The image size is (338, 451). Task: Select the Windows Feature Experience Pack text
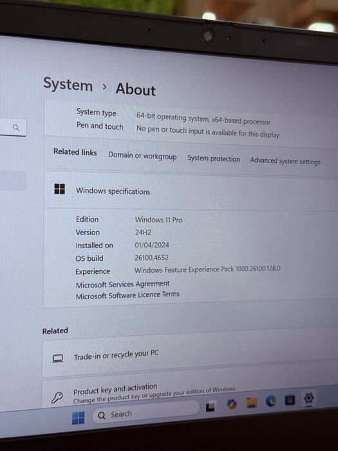click(207, 269)
